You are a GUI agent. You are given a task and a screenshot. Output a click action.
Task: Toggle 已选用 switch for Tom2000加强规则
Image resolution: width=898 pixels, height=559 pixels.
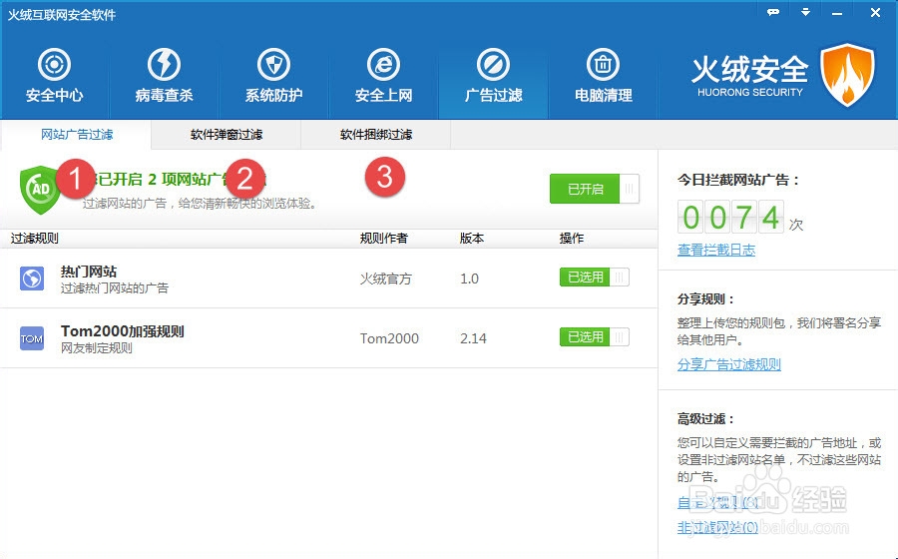pyautogui.click(x=595, y=336)
